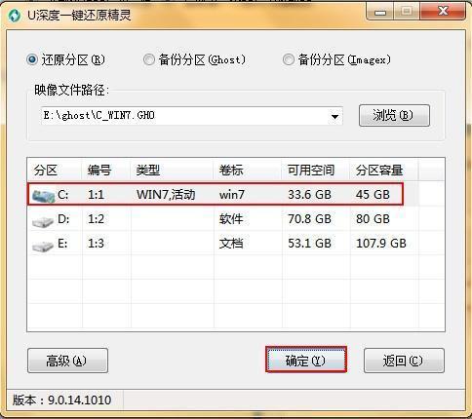The height and width of the screenshot is (419, 472).
Task: Open the 浏览(B) browse button
Action: (x=394, y=115)
